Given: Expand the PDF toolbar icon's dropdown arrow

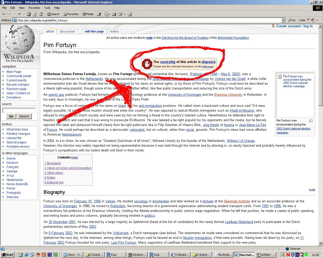Looking at the screenshot, I should click(317, 20).
